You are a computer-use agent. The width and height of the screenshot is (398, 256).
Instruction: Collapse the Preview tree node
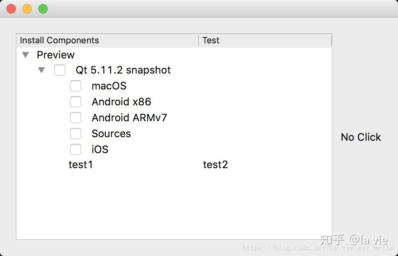(25, 55)
